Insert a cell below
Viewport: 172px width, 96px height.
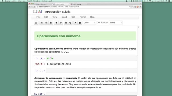pos(70,23)
